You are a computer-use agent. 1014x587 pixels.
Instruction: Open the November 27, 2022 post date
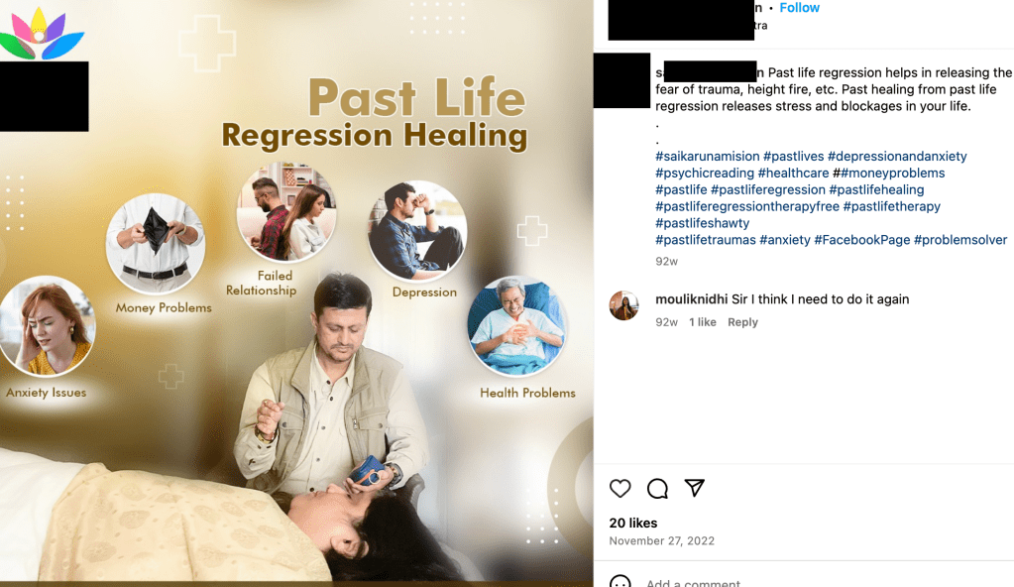point(661,541)
